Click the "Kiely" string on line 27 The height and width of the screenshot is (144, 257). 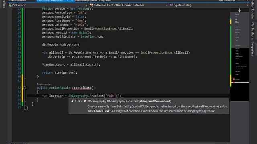point(80,24)
